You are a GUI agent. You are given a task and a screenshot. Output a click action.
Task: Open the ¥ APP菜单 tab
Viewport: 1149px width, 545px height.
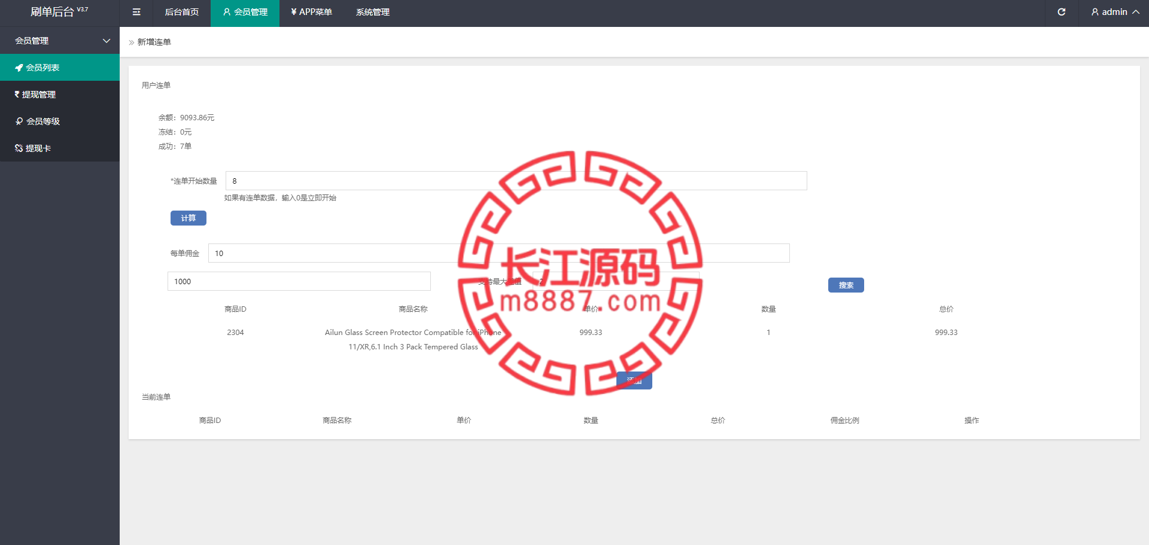[311, 12]
